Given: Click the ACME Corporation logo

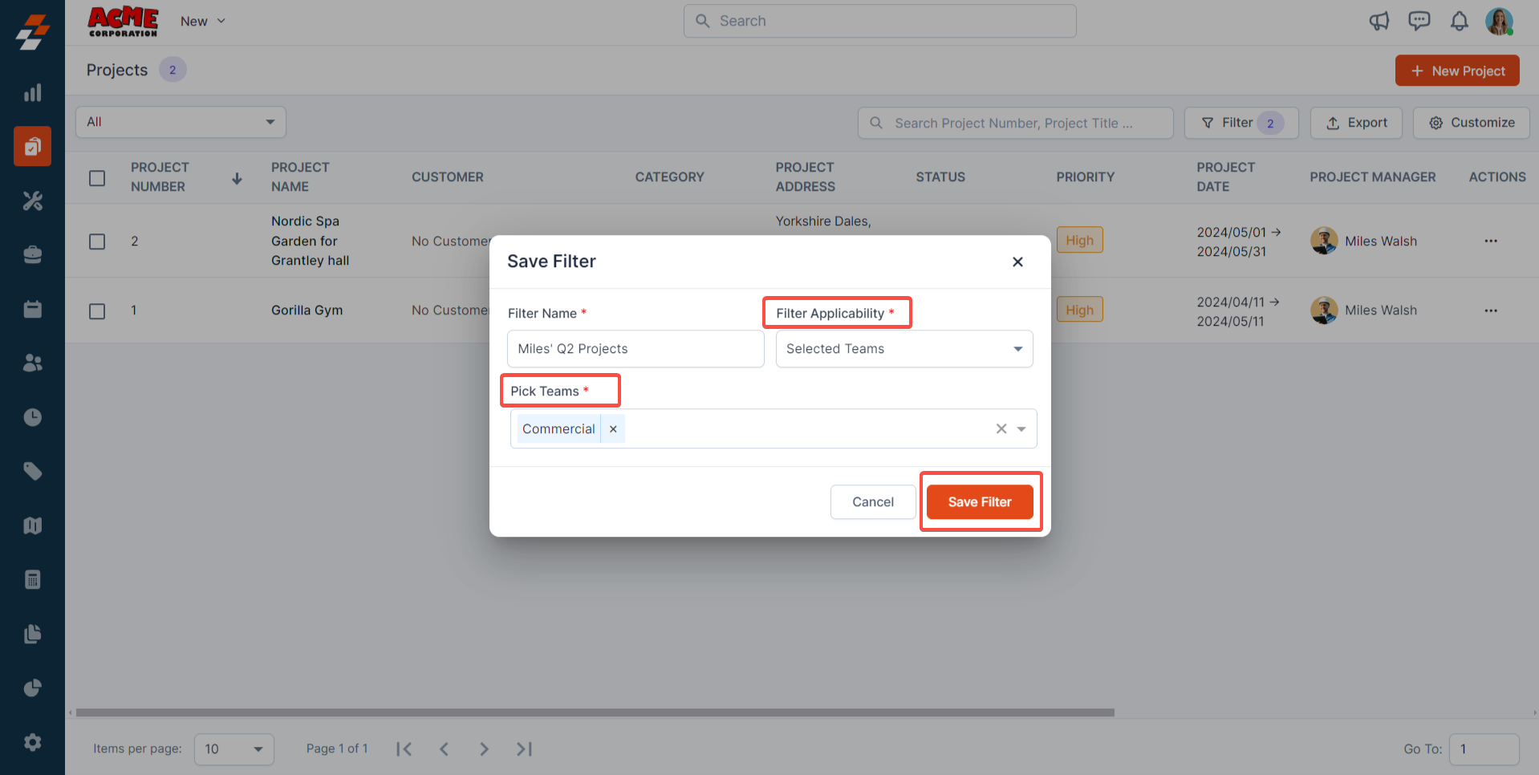Looking at the screenshot, I should pyautogui.click(x=123, y=22).
